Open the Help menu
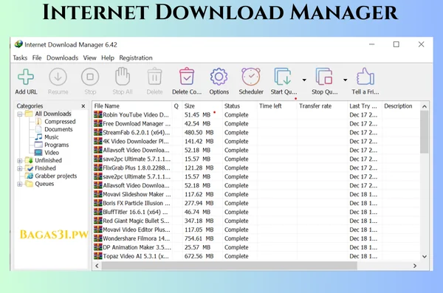Image resolution: width=443 pixels, height=293 pixels. tap(108, 58)
